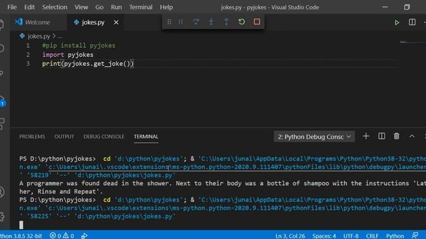The image size is (426, 239).
Task: Create a new terminal with plus icon
Action: (366, 136)
